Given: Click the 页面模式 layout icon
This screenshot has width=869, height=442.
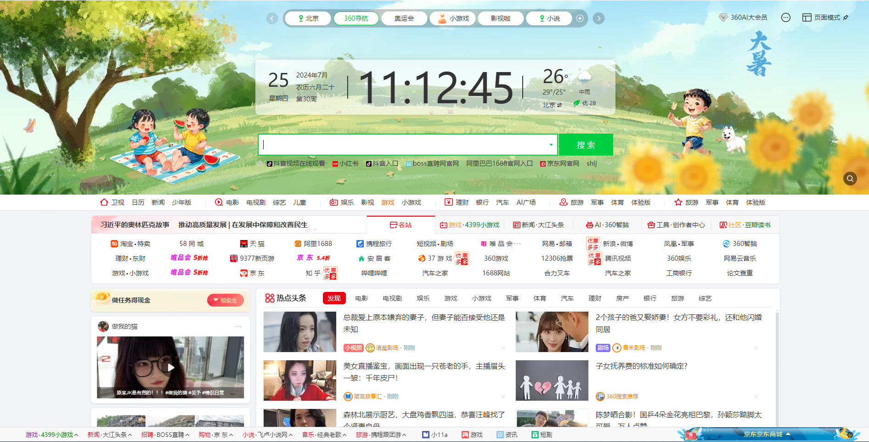Looking at the screenshot, I should click(807, 17).
